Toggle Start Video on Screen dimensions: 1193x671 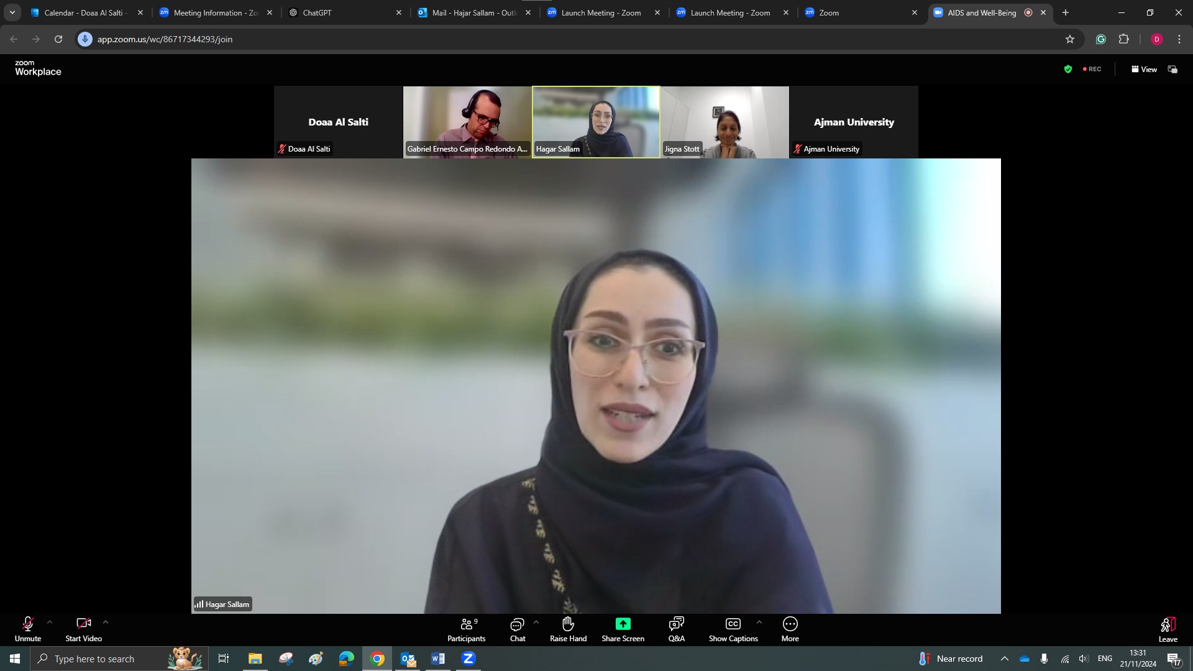pyautogui.click(x=83, y=629)
